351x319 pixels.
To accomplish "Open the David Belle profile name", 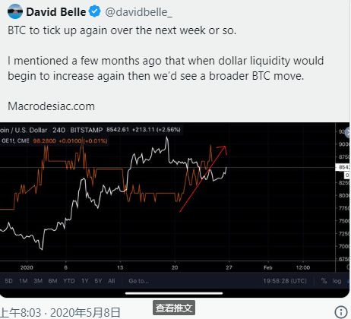I will [x=56, y=12].
